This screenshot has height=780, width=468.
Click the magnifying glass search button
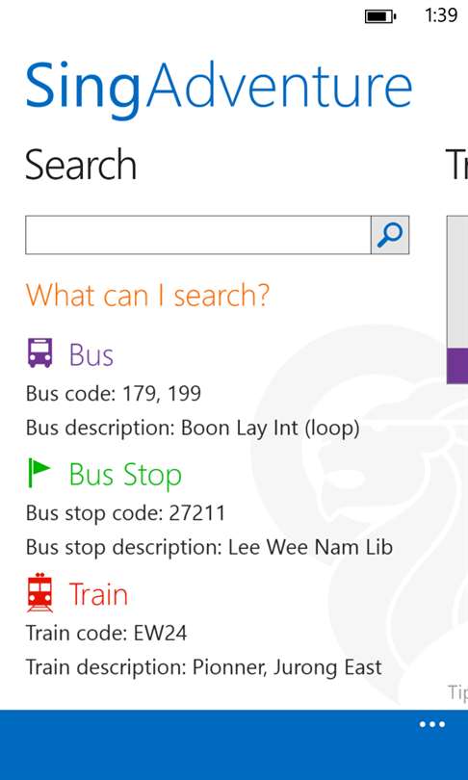(x=390, y=235)
